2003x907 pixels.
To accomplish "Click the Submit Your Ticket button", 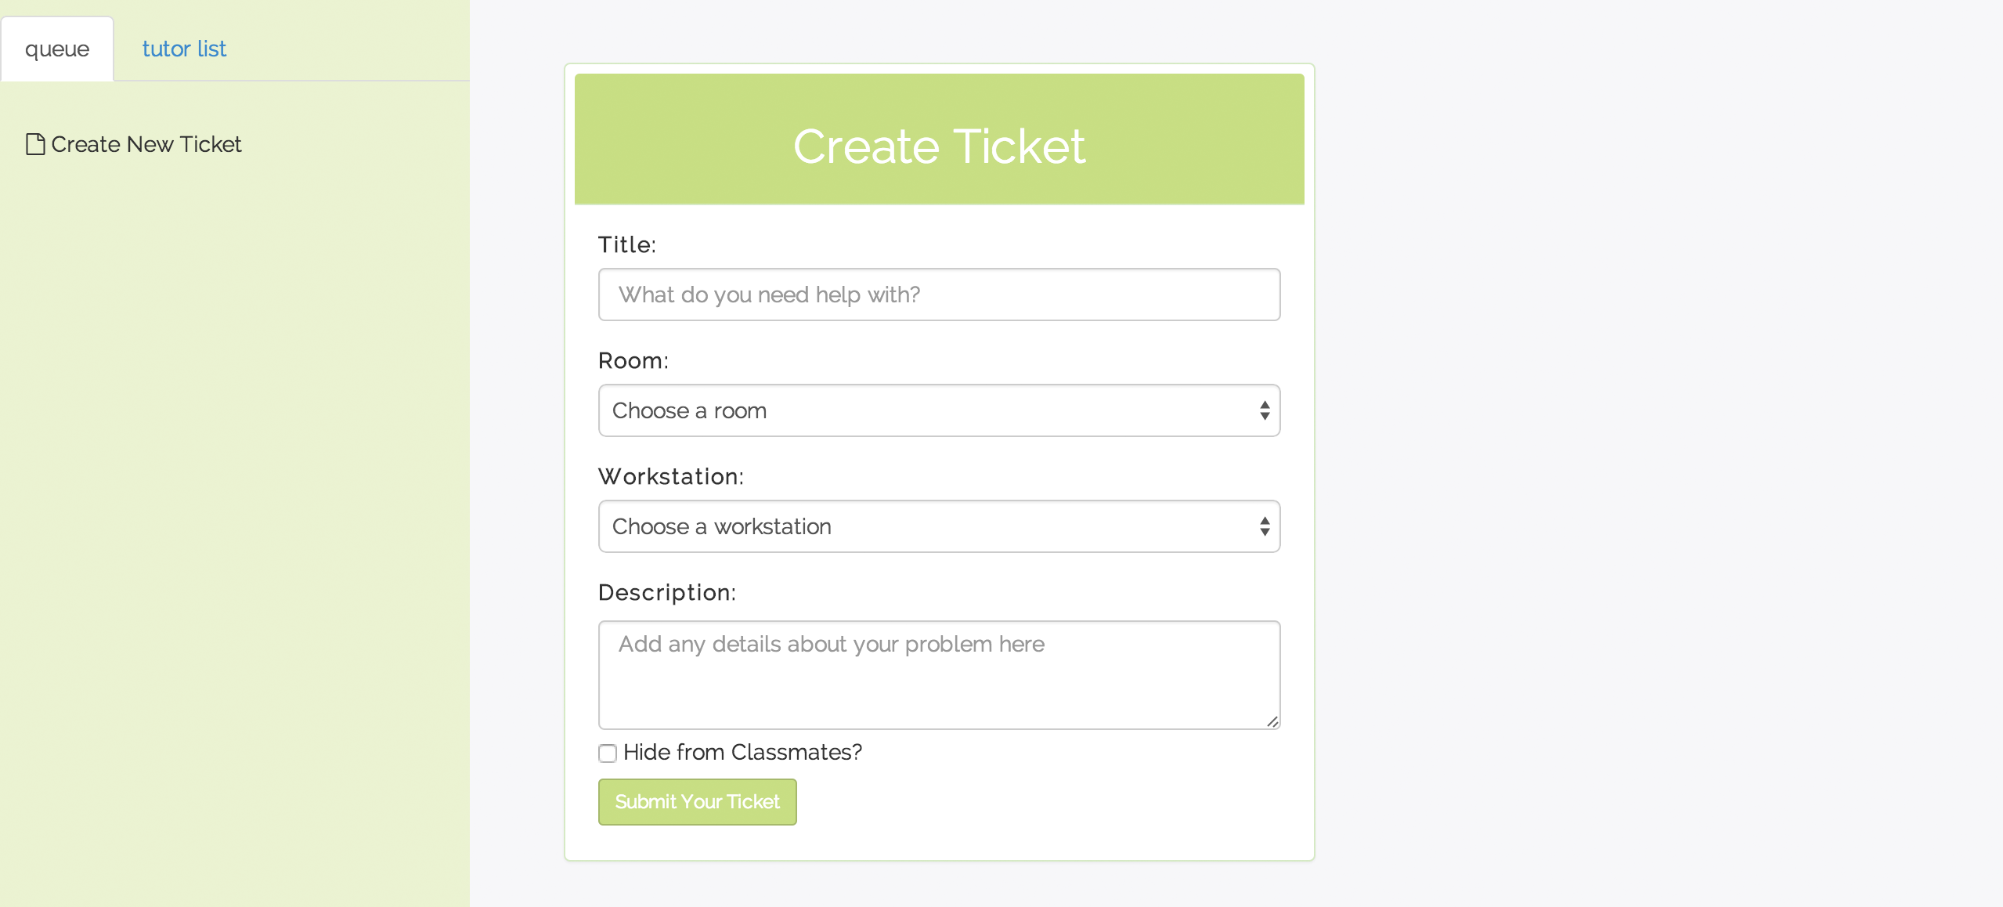I will 698,802.
